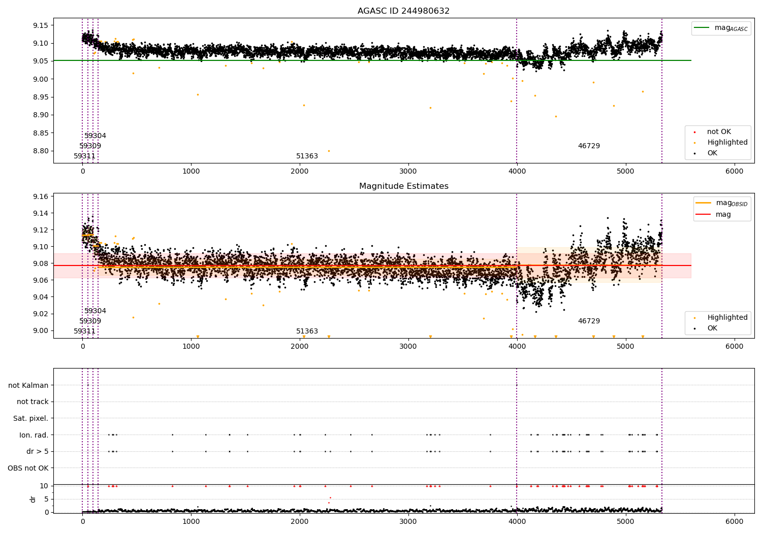Click the 59304 annotation in the top plot
The image size is (762, 533).
click(x=95, y=136)
